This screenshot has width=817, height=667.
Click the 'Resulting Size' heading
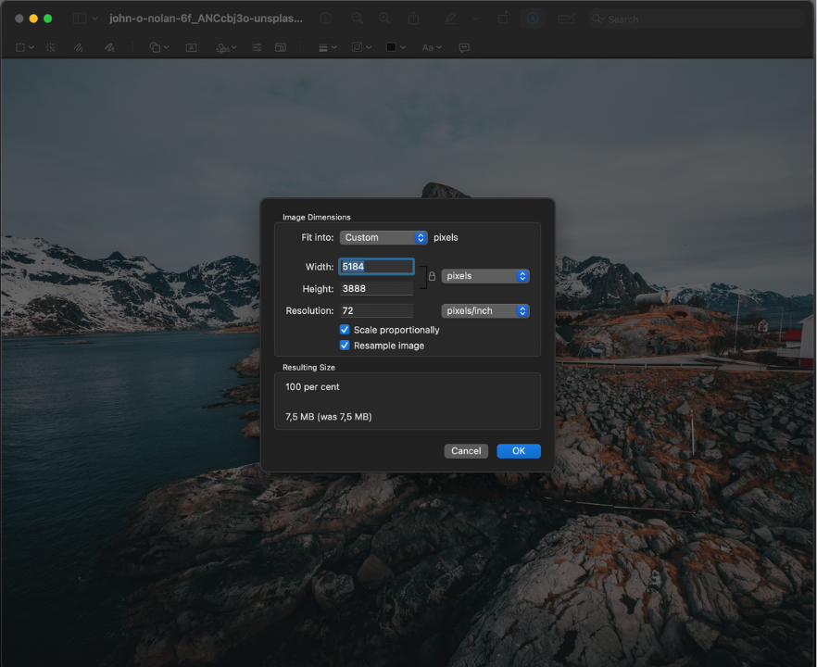click(308, 368)
